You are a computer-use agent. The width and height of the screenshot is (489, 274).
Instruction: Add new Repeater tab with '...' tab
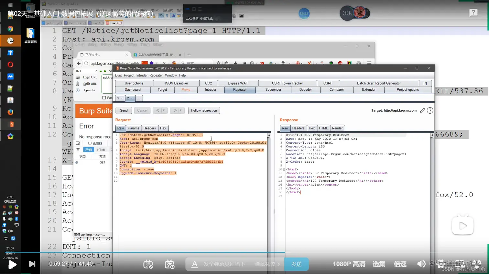(139, 98)
